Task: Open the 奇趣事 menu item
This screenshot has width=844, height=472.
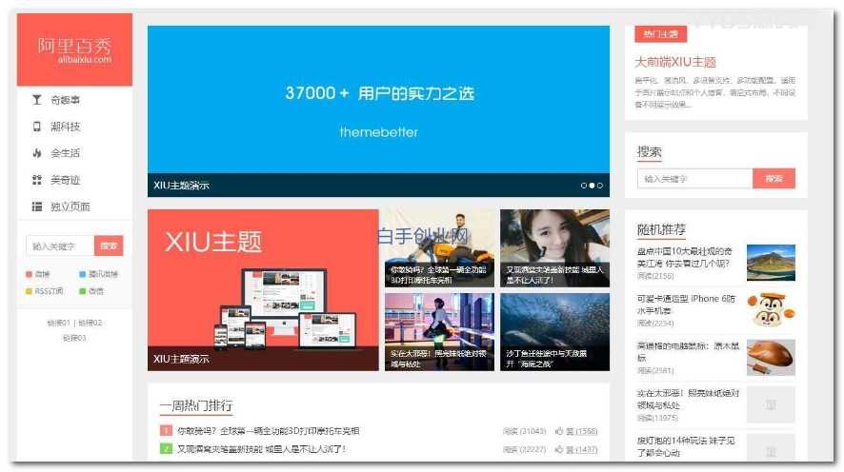Action: pos(65,100)
